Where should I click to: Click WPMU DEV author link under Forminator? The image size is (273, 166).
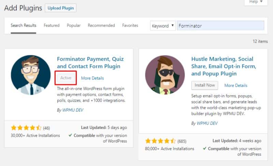[73, 110]
